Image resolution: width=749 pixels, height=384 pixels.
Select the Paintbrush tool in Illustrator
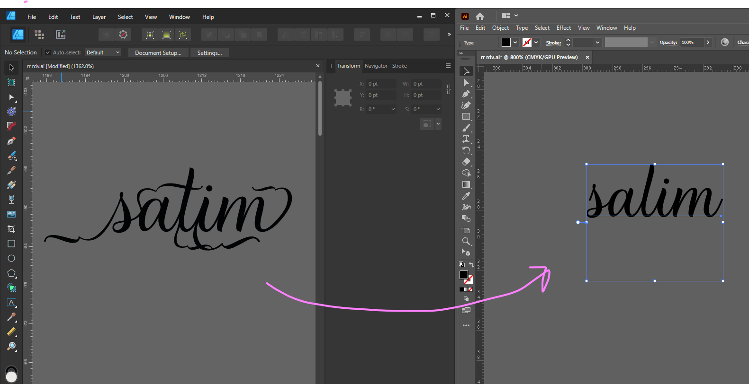point(466,128)
